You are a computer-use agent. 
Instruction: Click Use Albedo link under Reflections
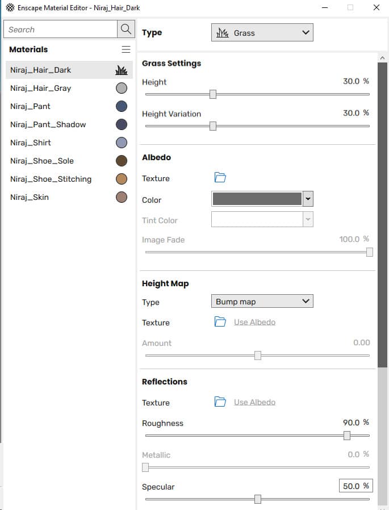click(254, 402)
